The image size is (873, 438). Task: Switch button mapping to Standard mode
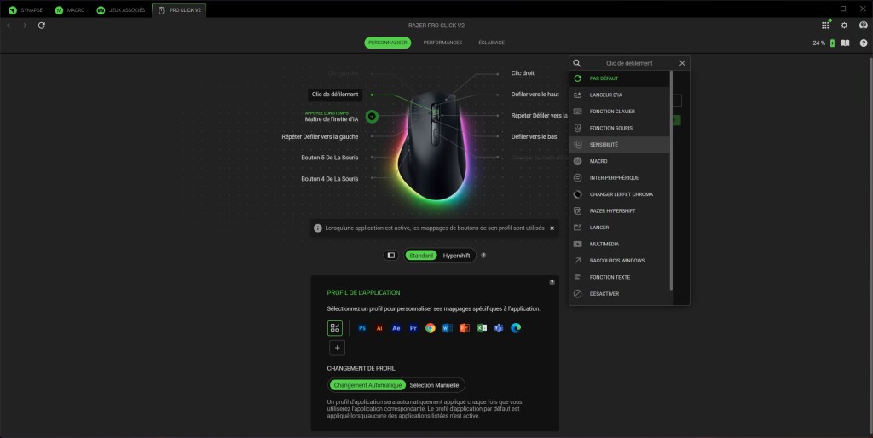pos(421,256)
